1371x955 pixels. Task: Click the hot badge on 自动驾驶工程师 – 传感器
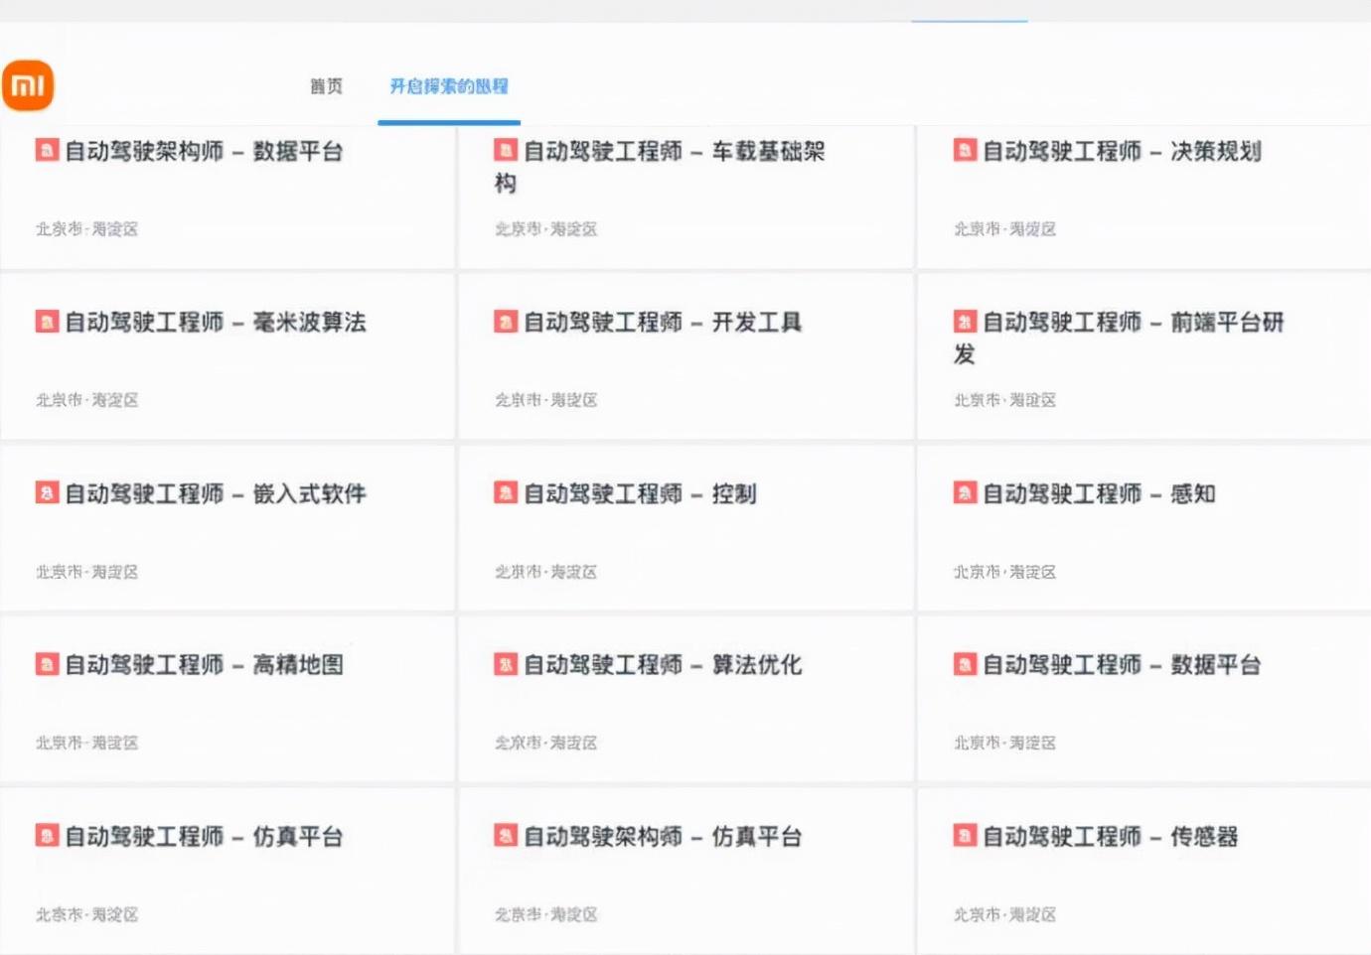(964, 836)
